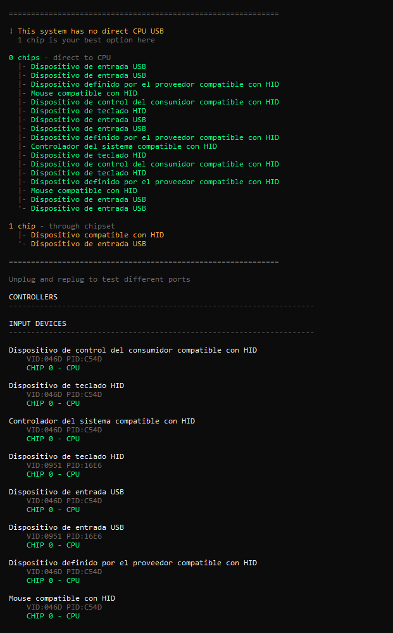Click CHIP 0 - CPU under Controlador del sistema
The width and height of the screenshot is (393, 633).
53,439
